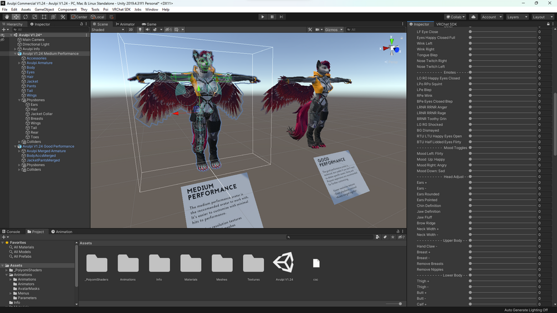
Task: Select the Rotate tool
Action: pos(25,17)
